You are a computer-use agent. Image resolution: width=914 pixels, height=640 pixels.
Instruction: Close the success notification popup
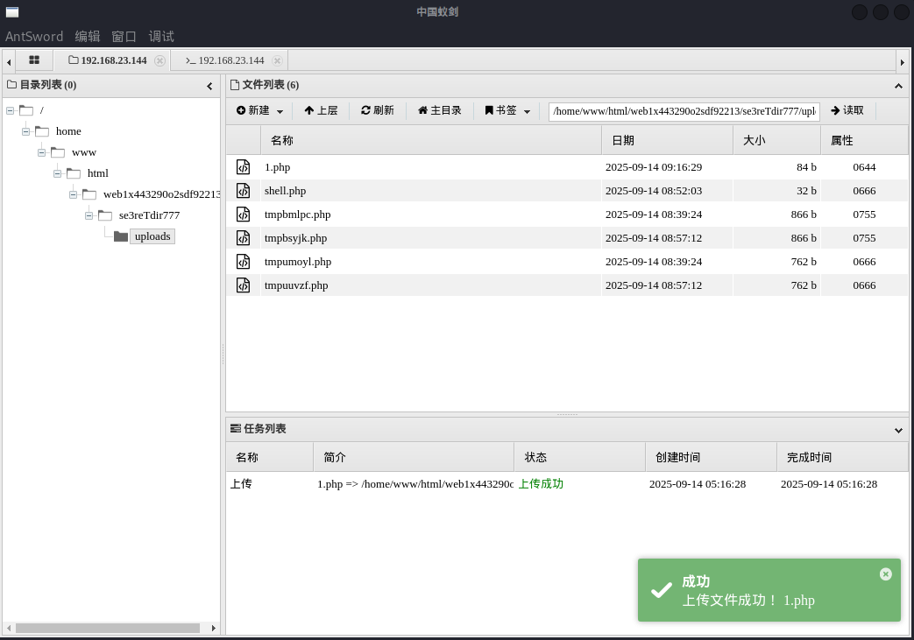[885, 574]
